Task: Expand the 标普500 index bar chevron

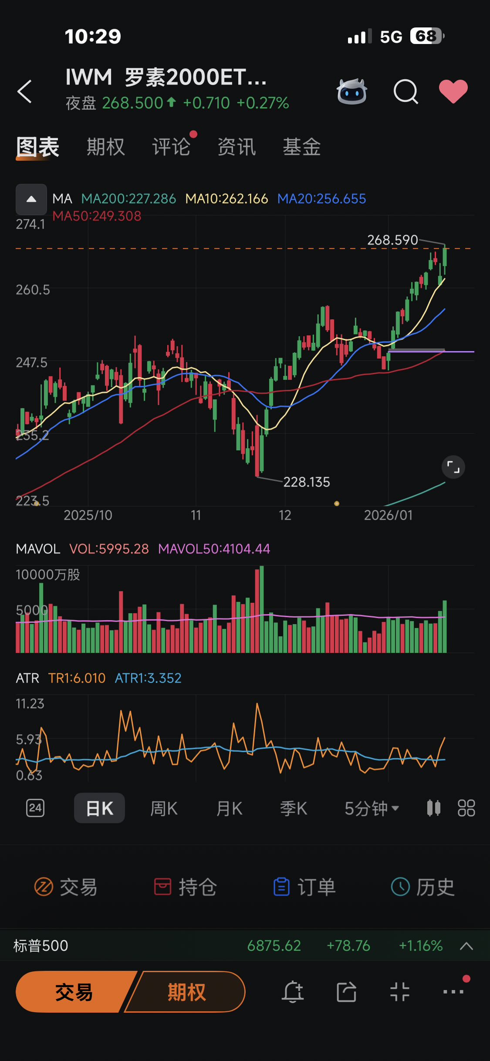Action: click(x=466, y=946)
